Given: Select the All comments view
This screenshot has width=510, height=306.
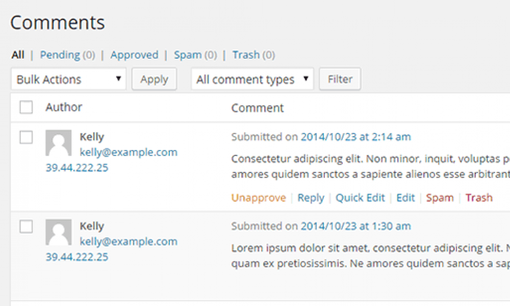Looking at the screenshot, I should coord(18,55).
